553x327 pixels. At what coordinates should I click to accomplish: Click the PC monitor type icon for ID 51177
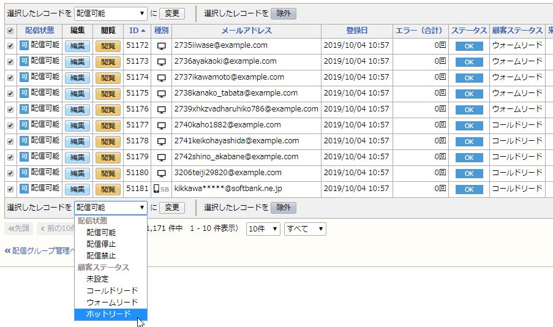(x=161, y=125)
